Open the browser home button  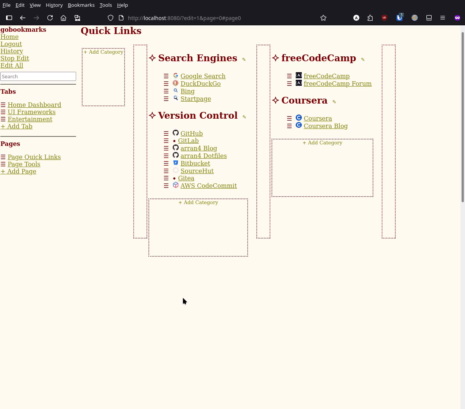pyautogui.click(x=64, y=18)
